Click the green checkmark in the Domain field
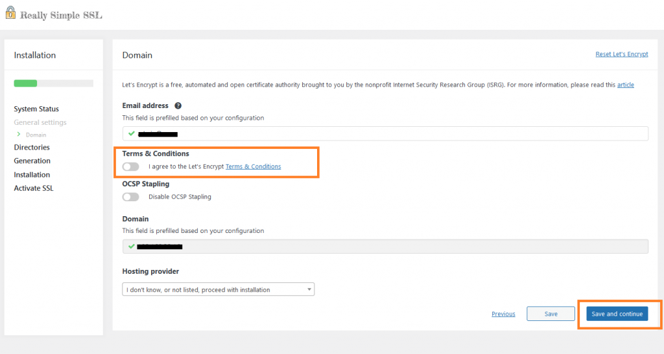Image resolution: width=664 pixels, height=354 pixels. (132, 246)
